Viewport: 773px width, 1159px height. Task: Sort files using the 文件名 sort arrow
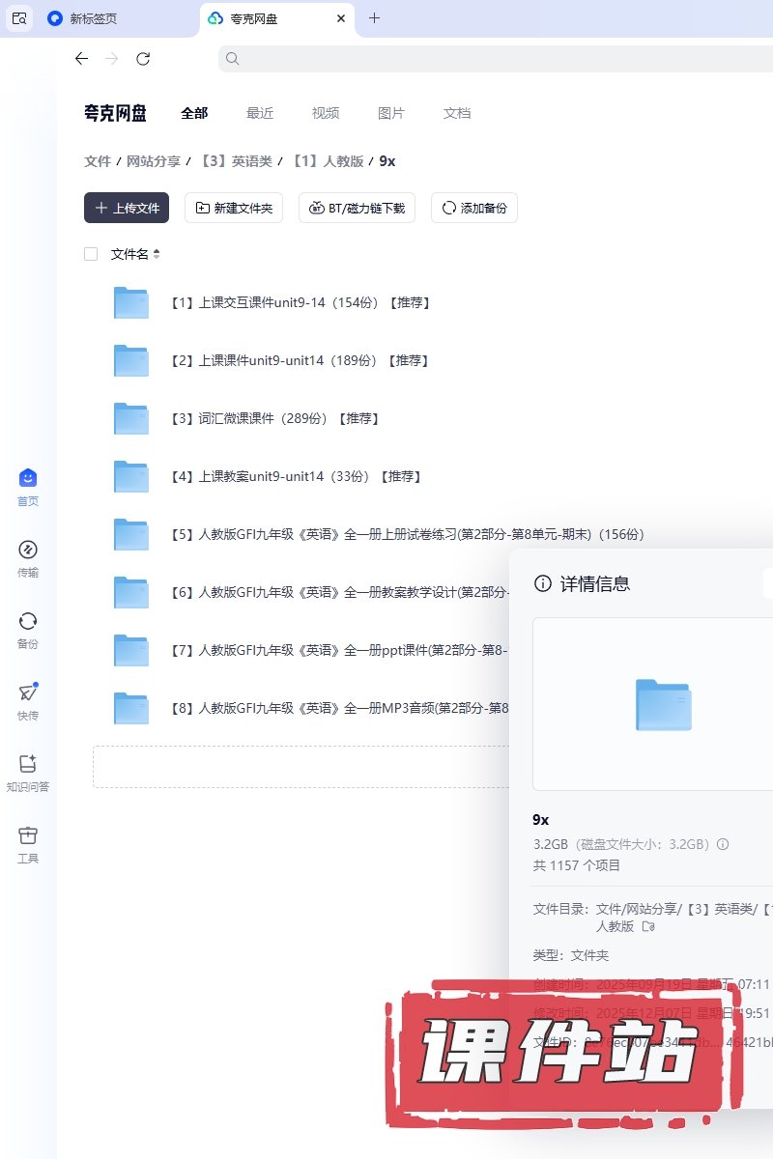click(x=157, y=254)
